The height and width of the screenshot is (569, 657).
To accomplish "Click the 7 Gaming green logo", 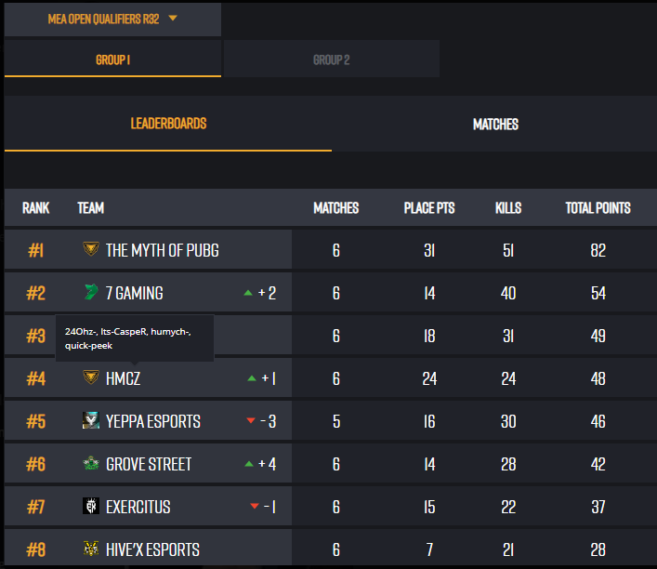I will (91, 292).
